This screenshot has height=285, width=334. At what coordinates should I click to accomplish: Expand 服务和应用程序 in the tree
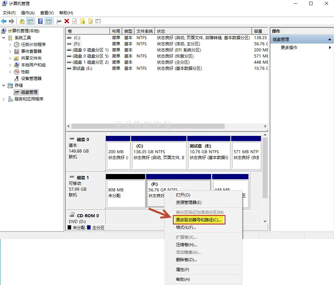pyautogui.click(x=4, y=99)
